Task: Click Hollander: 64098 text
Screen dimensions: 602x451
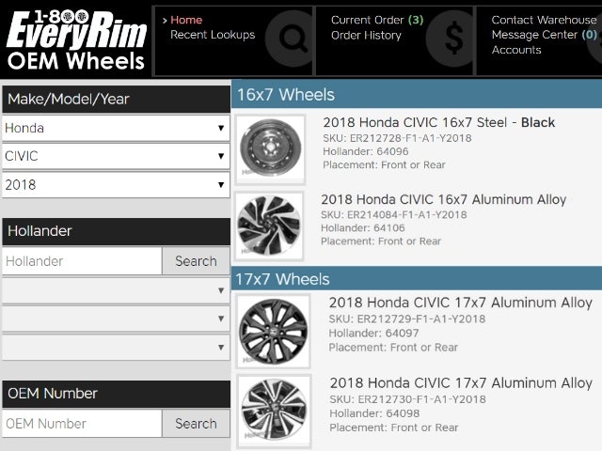Action: pos(374,413)
